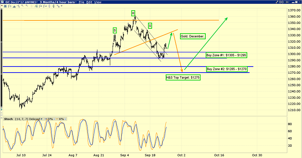Open the wrench configuration icon

277,2
